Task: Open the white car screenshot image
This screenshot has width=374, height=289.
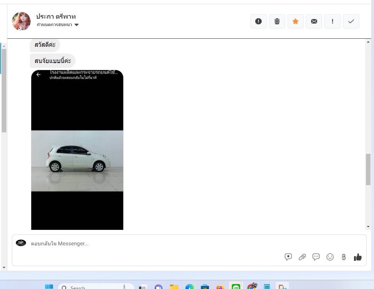Action: click(x=77, y=150)
